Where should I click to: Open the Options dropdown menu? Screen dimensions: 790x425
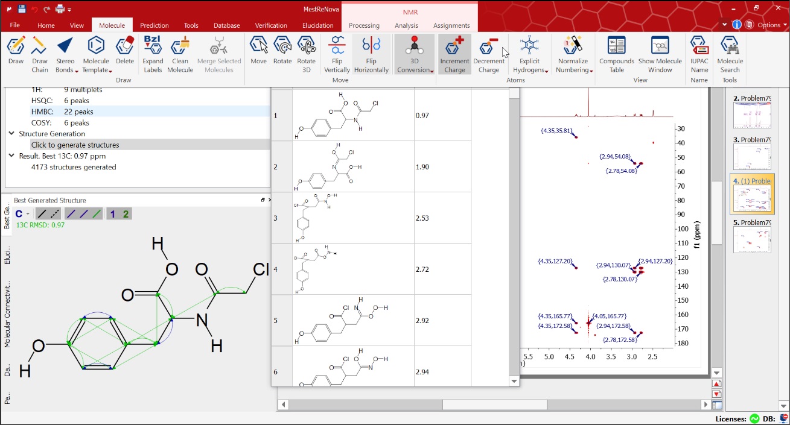[771, 25]
